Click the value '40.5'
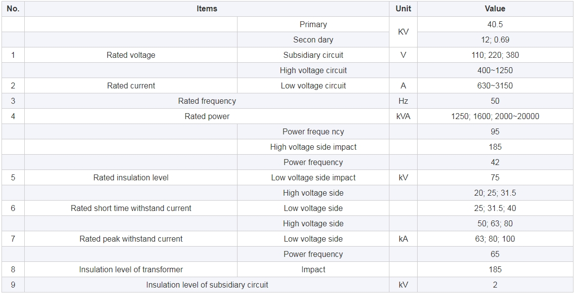 pyautogui.click(x=495, y=25)
